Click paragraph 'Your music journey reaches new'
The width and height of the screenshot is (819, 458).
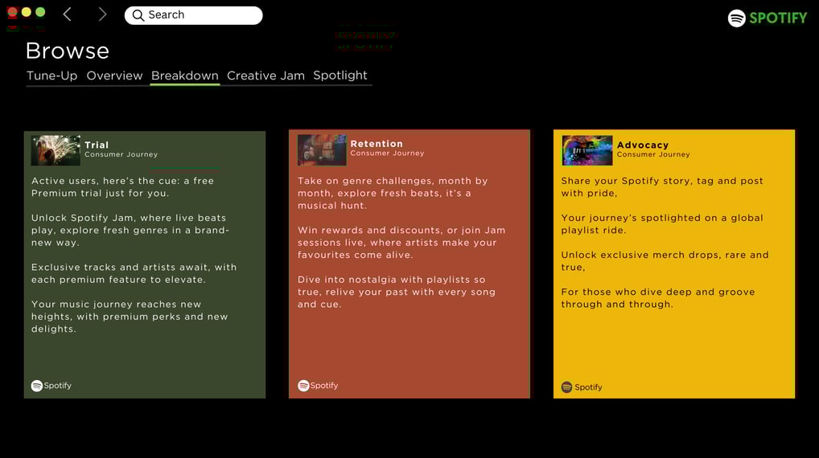pos(130,317)
